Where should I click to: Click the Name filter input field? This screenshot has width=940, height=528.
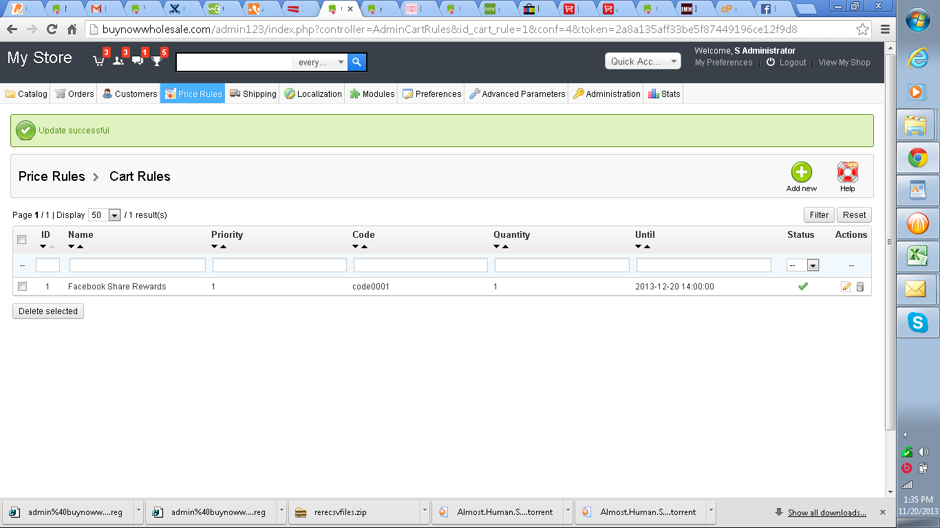click(x=138, y=265)
